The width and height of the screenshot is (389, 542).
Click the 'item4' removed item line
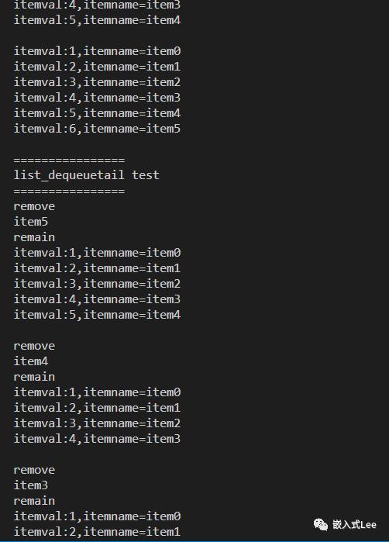pos(31,361)
